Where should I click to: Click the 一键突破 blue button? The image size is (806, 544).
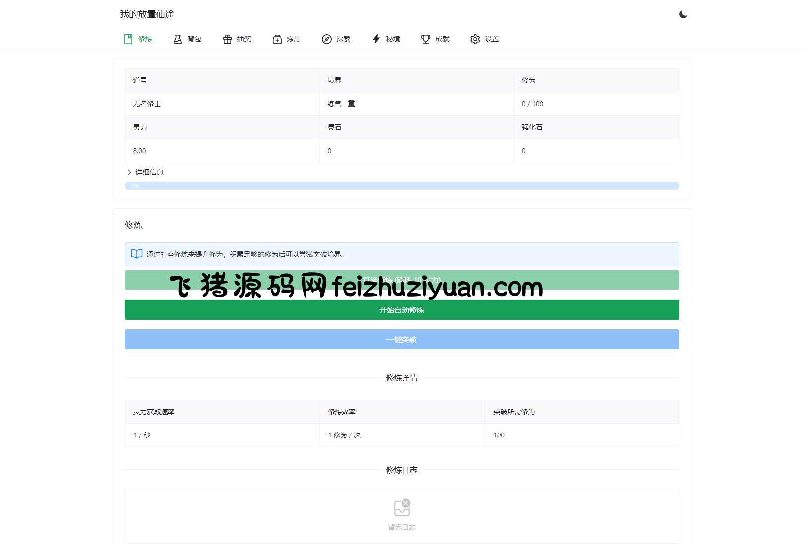402,339
